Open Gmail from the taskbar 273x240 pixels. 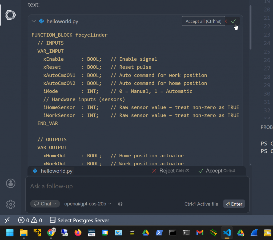(x=200, y=233)
